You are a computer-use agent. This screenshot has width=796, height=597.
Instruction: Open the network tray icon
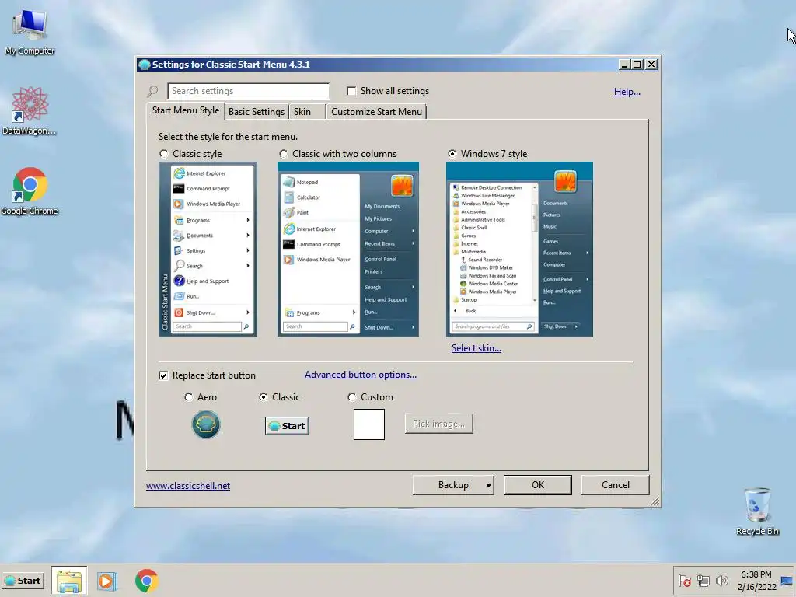tap(703, 580)
